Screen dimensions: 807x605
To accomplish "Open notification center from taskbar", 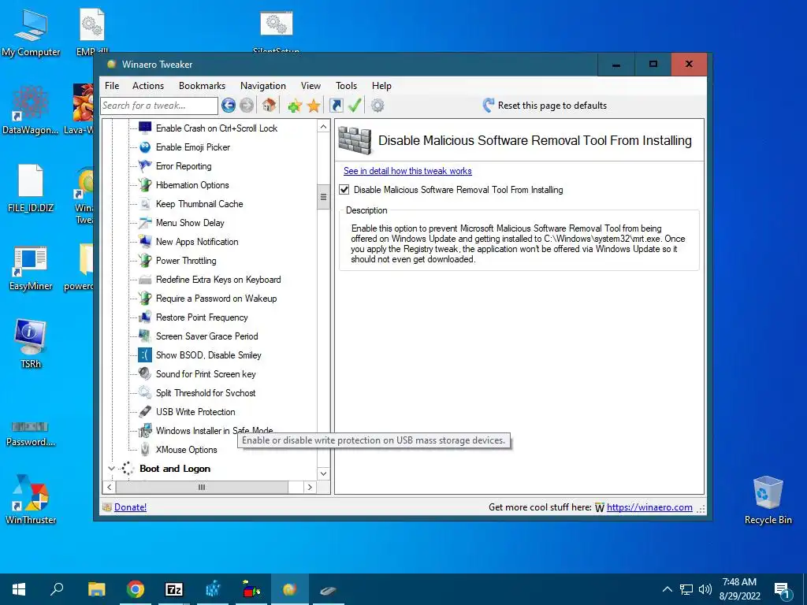I will click(x=782, y=591).
